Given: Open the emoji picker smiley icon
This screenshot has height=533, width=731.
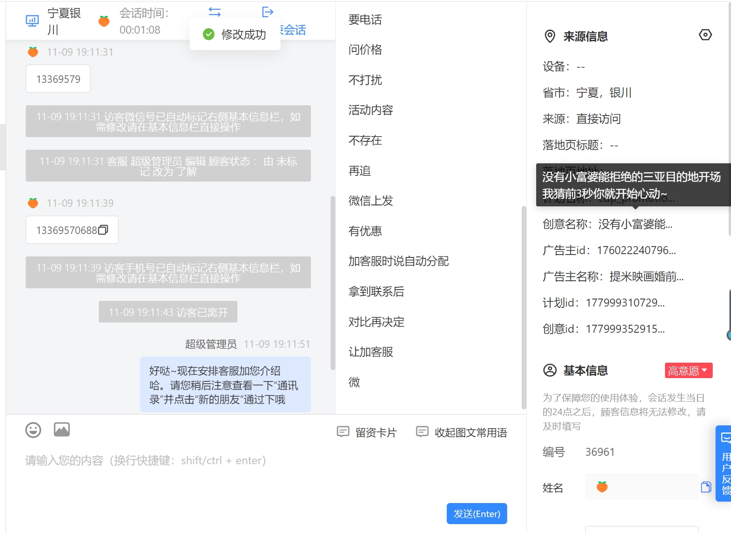Looking at the screenshot, I should tap(33, 430).
